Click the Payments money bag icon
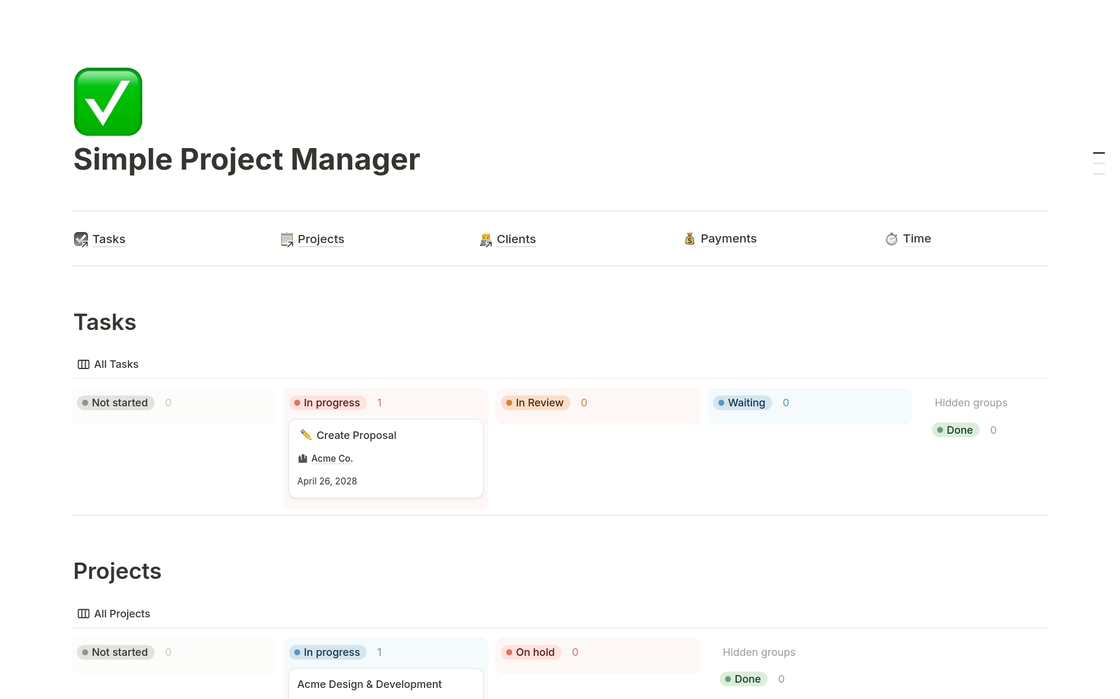Viewport: 1120px width, 699px height. click(x=689, y=238)
